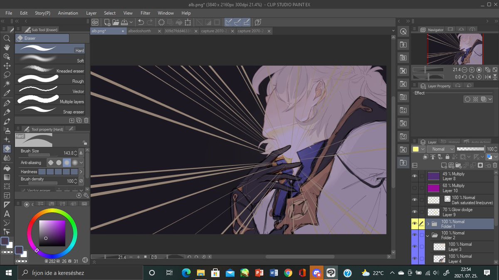Image resolution: width=499 pixels, height=280 pixels.
Task: Hide Layer 3 with its eye icon
Action: click(414, 247)
